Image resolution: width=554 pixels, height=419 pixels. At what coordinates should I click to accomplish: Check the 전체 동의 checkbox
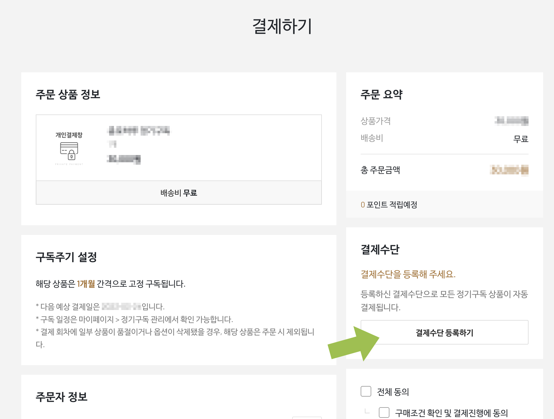pos(366,391)
